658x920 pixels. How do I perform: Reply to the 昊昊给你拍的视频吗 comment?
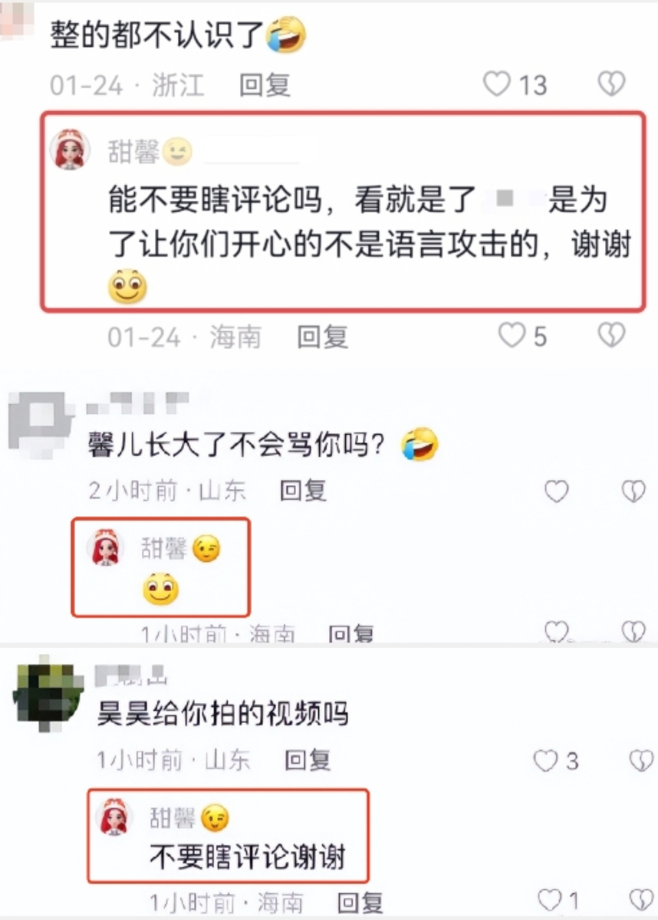(x=308, y=761)
